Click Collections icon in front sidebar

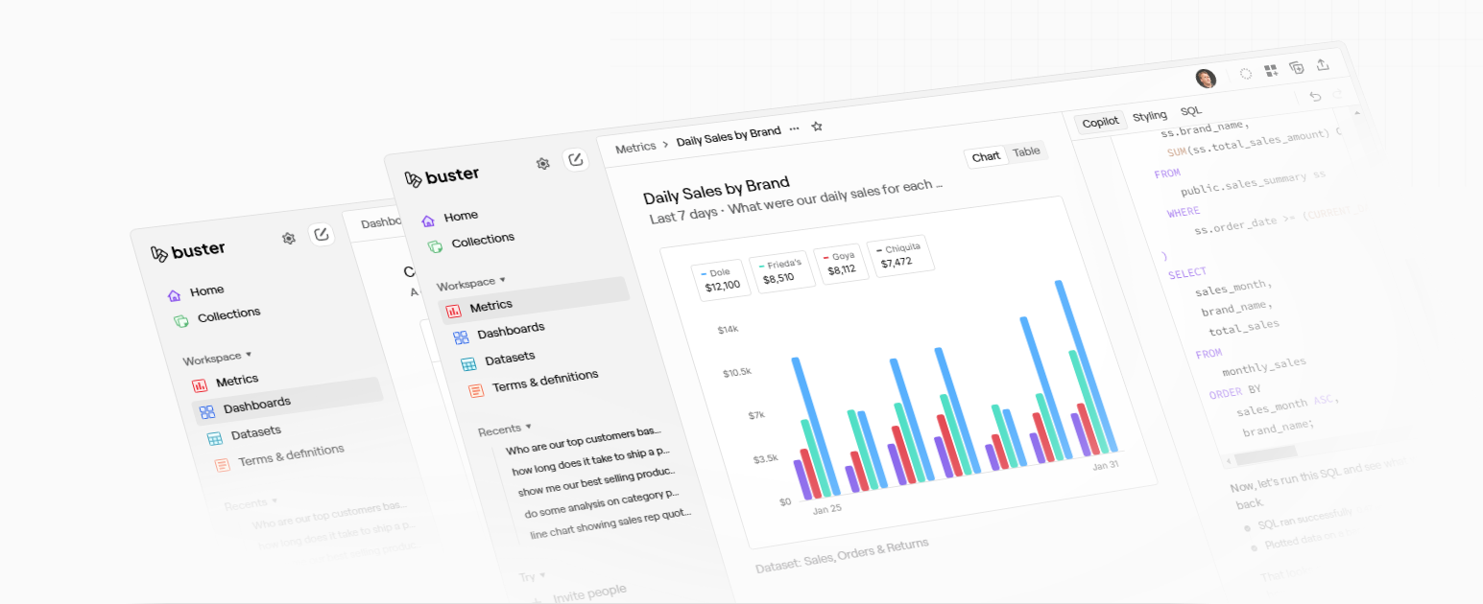click(x=435, y=245)
